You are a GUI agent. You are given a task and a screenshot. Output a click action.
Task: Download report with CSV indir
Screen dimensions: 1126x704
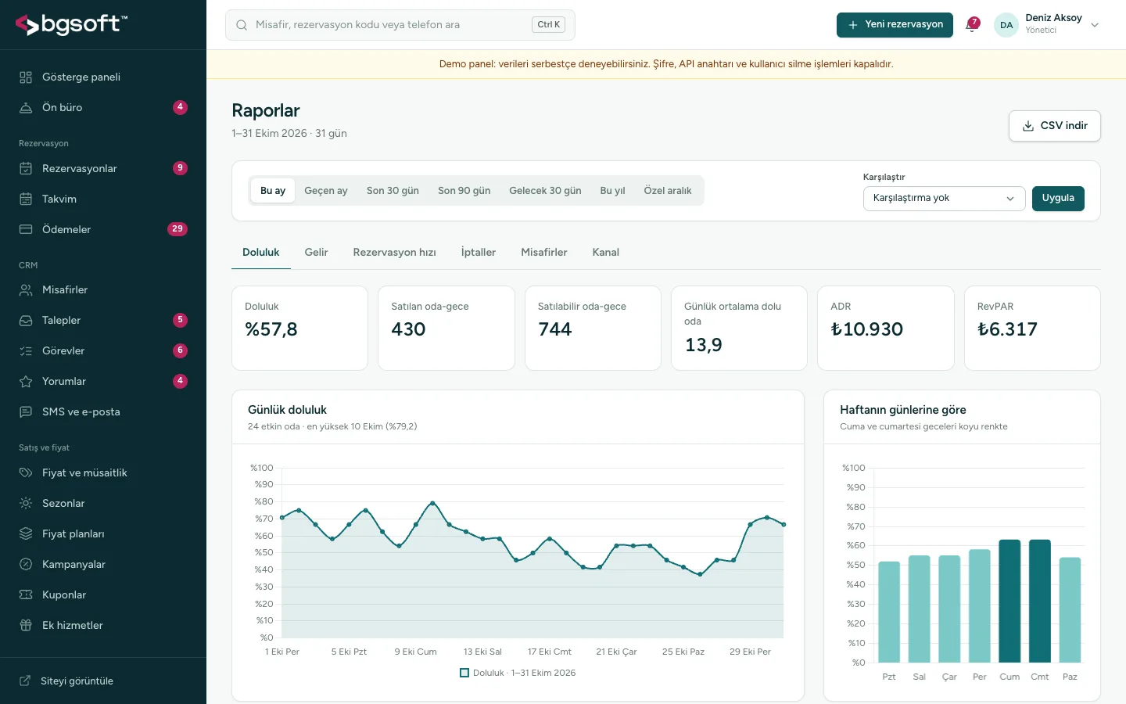coord(1055,126)
